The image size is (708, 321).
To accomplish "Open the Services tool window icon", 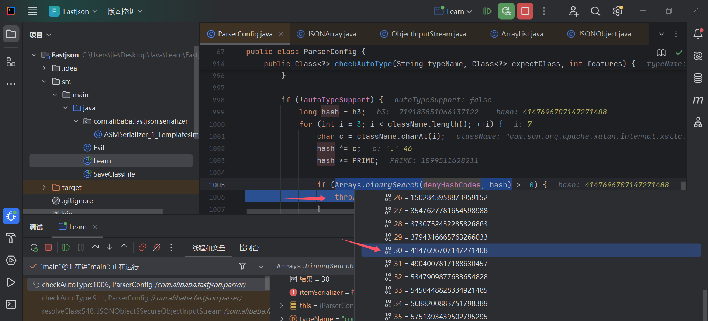I will (11, 260).
